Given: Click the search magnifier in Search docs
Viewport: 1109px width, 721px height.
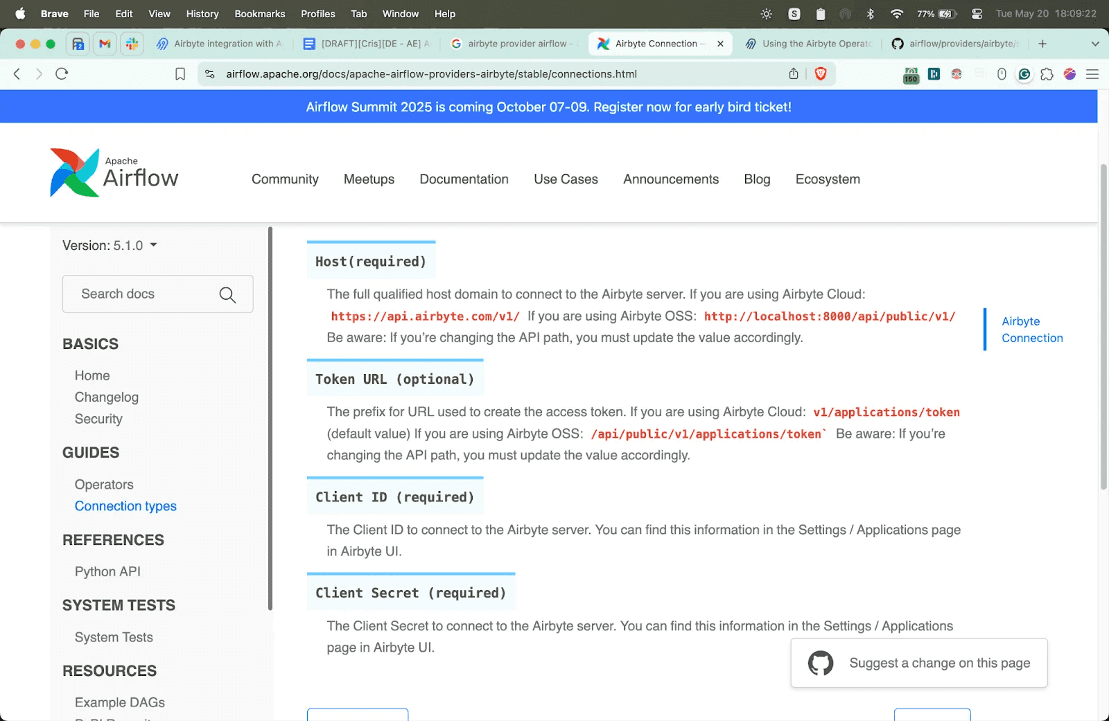Looking at the screenshot, I should click(x=227, y=295).
